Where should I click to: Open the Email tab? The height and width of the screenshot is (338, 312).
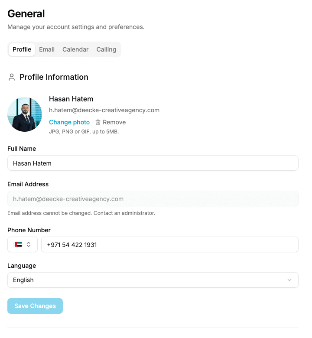[x=47, y=49]
